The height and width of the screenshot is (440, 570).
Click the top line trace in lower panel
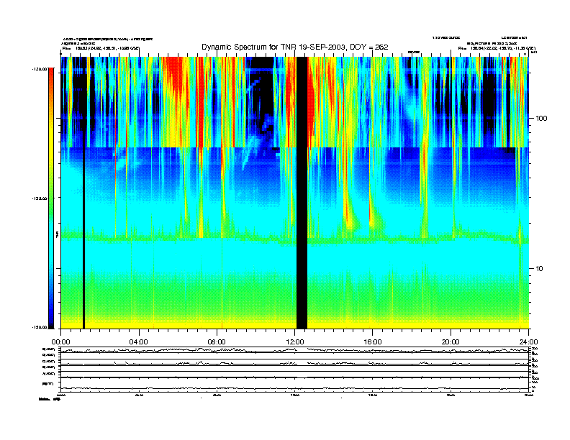[x=295, y=350]
